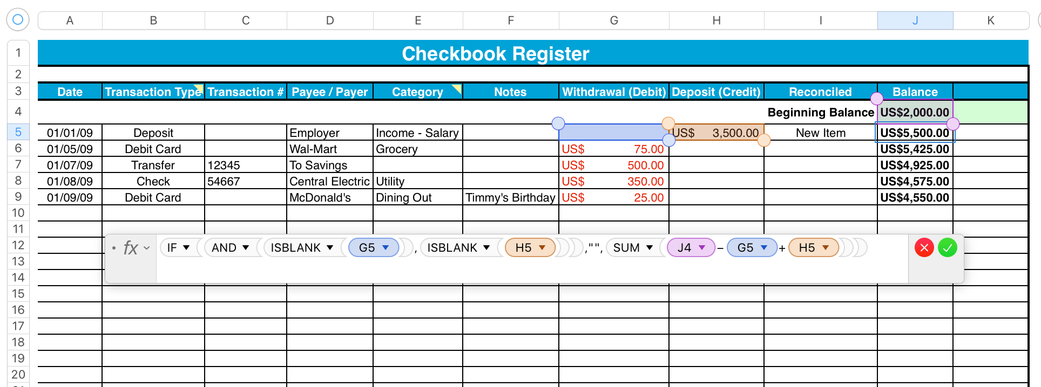Open the blue G5 reference inside ISBLANK
Screen dimensions: 1041x387
pyautogui.click(x=374, y=247)
